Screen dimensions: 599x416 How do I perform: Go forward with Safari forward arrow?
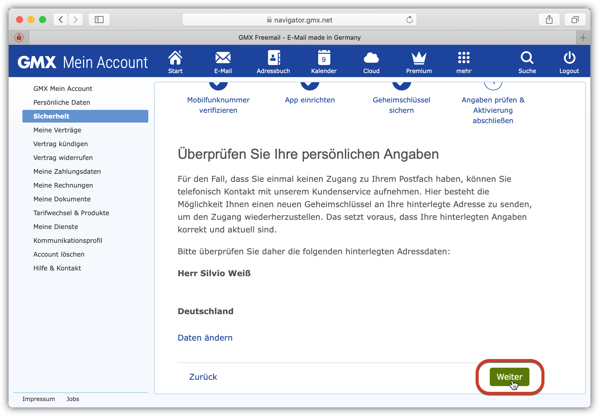point(76,20)
